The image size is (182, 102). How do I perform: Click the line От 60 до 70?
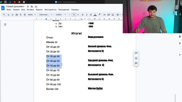click(x=53, y=70)
